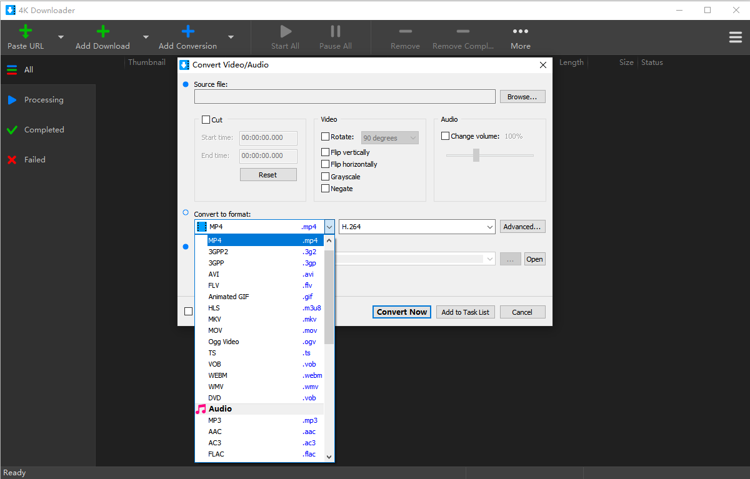The height and width of the screenshot is (479, 750).
Task: Click the Open folder button
Action: 534,259
